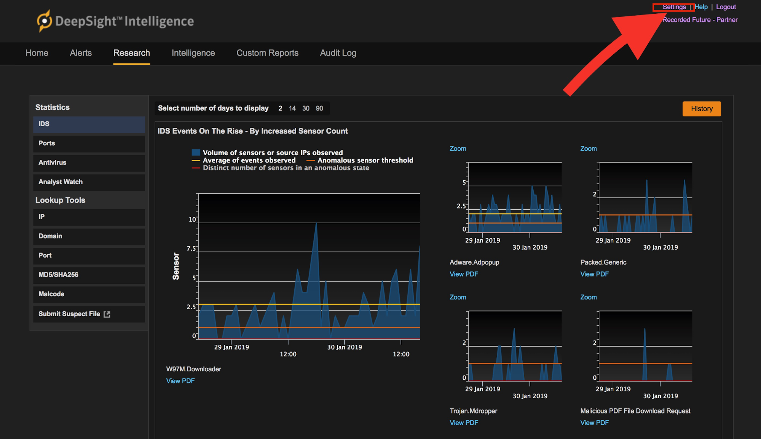
Task: View PDF for W97M.Downloader
Action: [x=180, y=381]
